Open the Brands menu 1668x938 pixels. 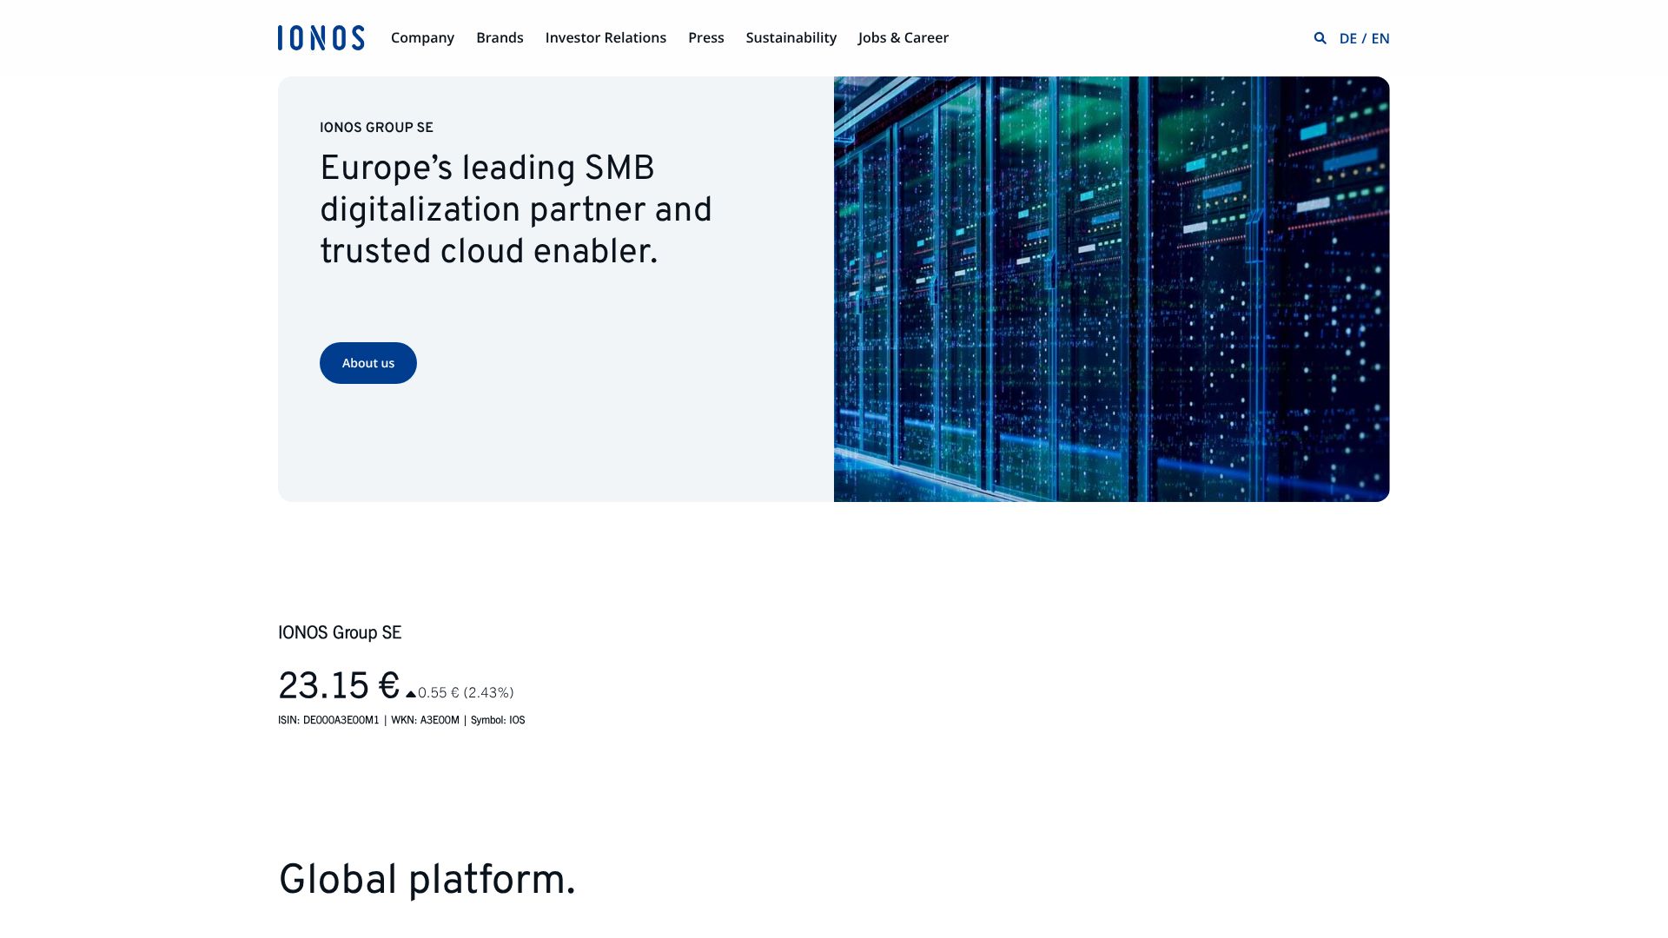(x=500, y=38)
